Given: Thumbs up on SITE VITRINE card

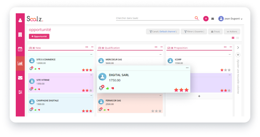Looking at the screenshot, I should tap(35, 89).
